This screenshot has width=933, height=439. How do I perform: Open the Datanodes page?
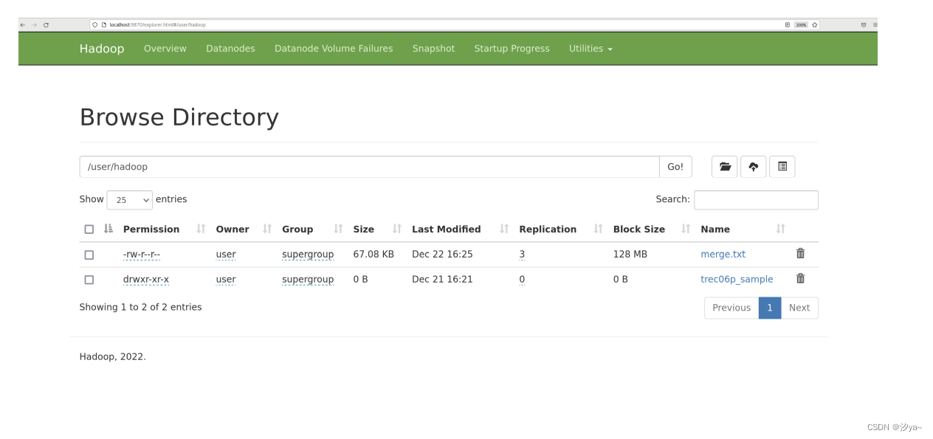point(230,49)
